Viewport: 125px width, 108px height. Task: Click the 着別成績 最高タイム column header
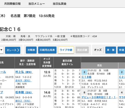67,63
